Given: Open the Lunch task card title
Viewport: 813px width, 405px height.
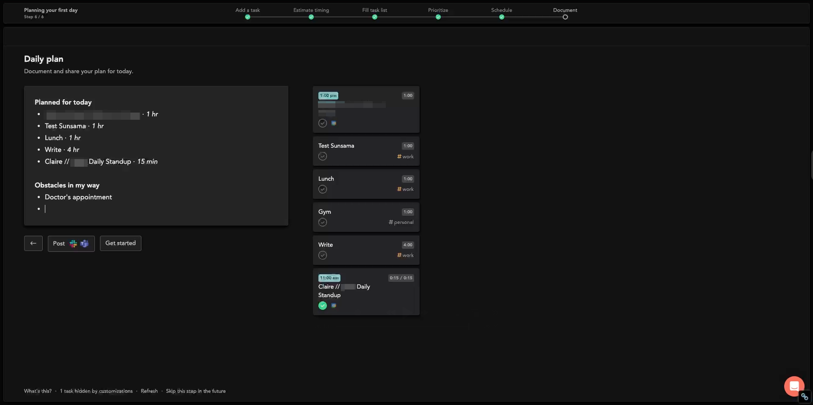Looking at the screenshot, I should (326, 179).
